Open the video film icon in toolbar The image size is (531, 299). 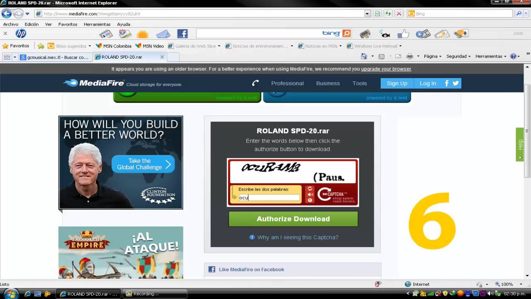tap(423, 34)
